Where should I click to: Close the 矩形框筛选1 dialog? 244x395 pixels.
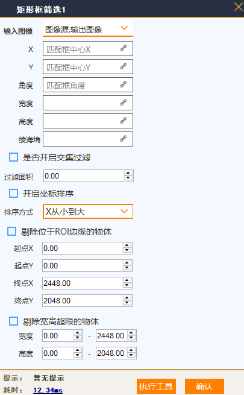[238, 7]
